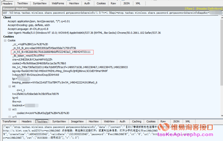The image size is (223, 141).
Task: Select the _m_h5_tk_enc cookie entry
Action: (44, 48)
